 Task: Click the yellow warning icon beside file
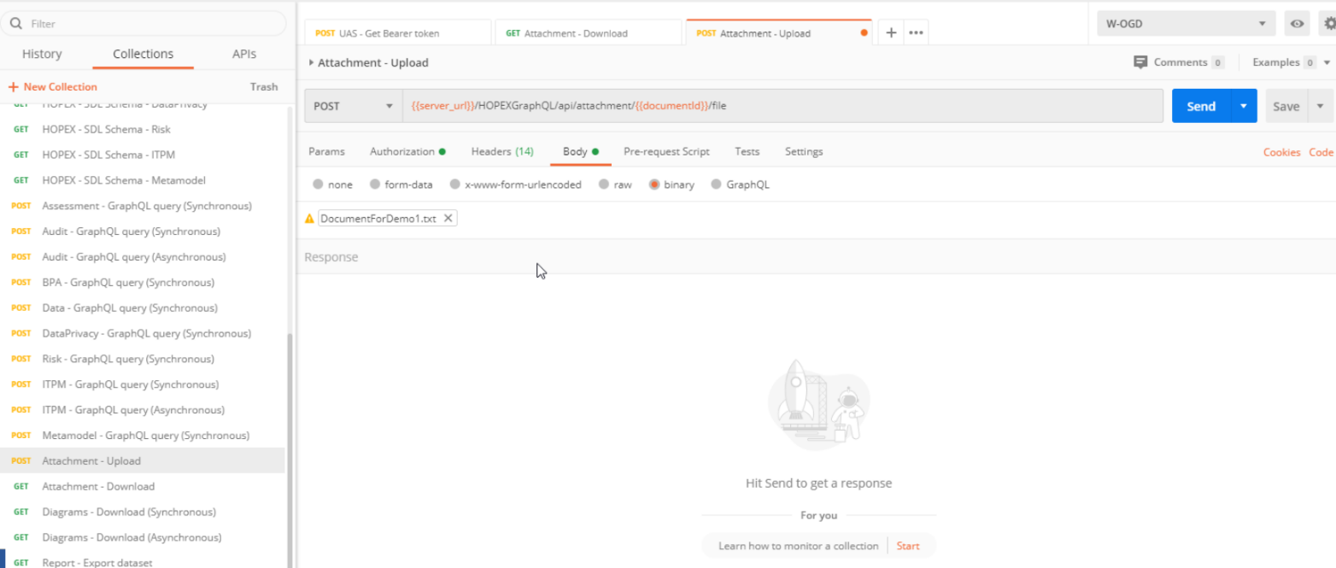(x=310, y=219)
